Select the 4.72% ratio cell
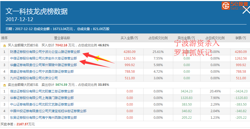Viewport: 250px width, 129px height. point(158,71)
